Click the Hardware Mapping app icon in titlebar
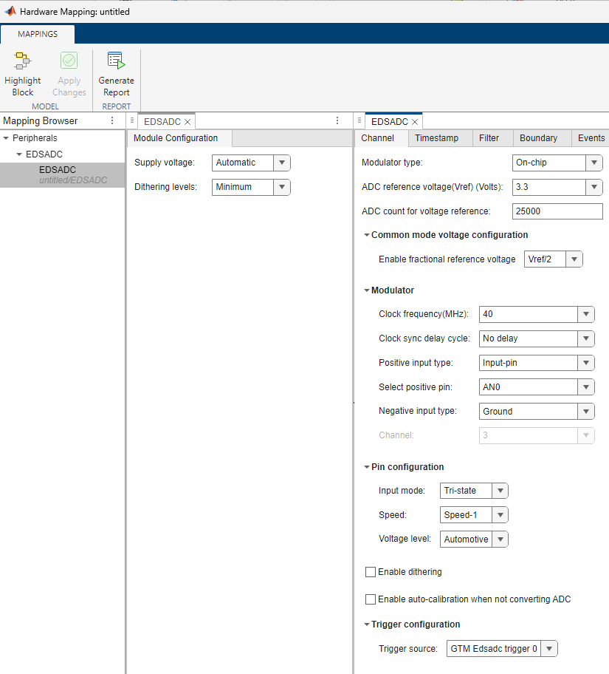Screen dimensions: 609x674 coord(9,11)
